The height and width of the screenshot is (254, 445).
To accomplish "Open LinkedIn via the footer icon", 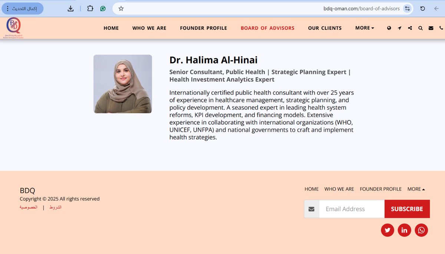I will click(x=404, y=230).
